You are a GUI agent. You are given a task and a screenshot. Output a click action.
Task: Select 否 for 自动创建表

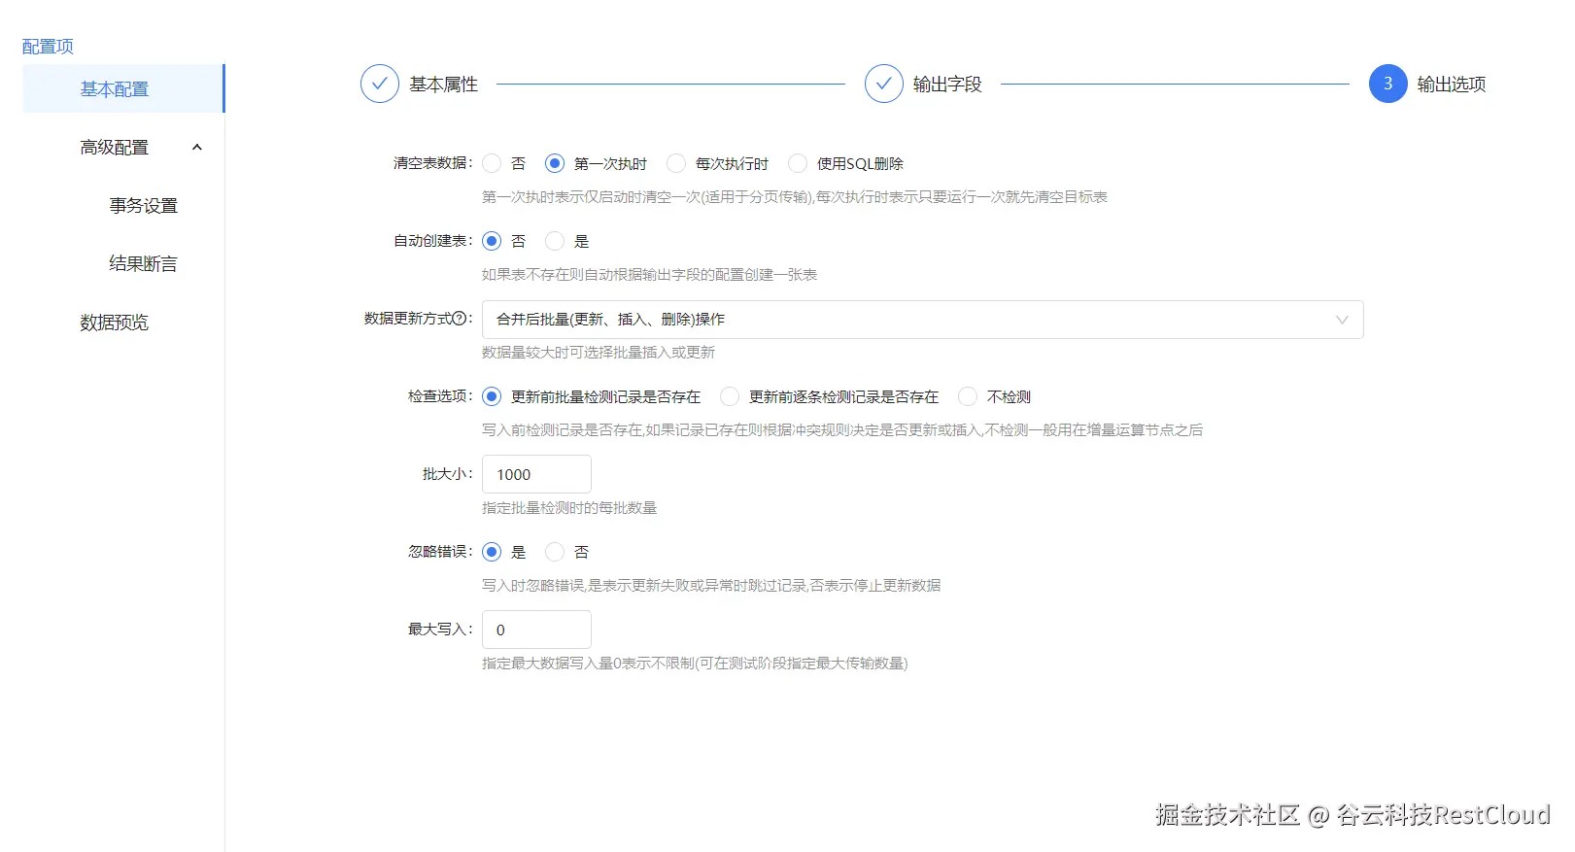(493, 241)
